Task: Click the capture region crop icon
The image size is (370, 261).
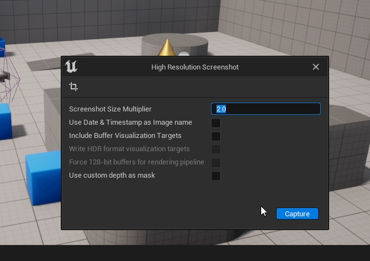Action: pos(73,87)
